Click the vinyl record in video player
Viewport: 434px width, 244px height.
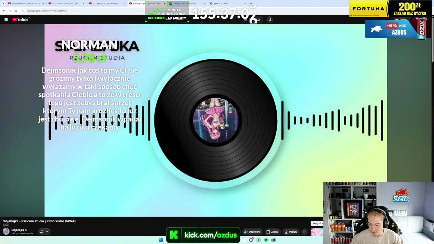coord(216,120)
